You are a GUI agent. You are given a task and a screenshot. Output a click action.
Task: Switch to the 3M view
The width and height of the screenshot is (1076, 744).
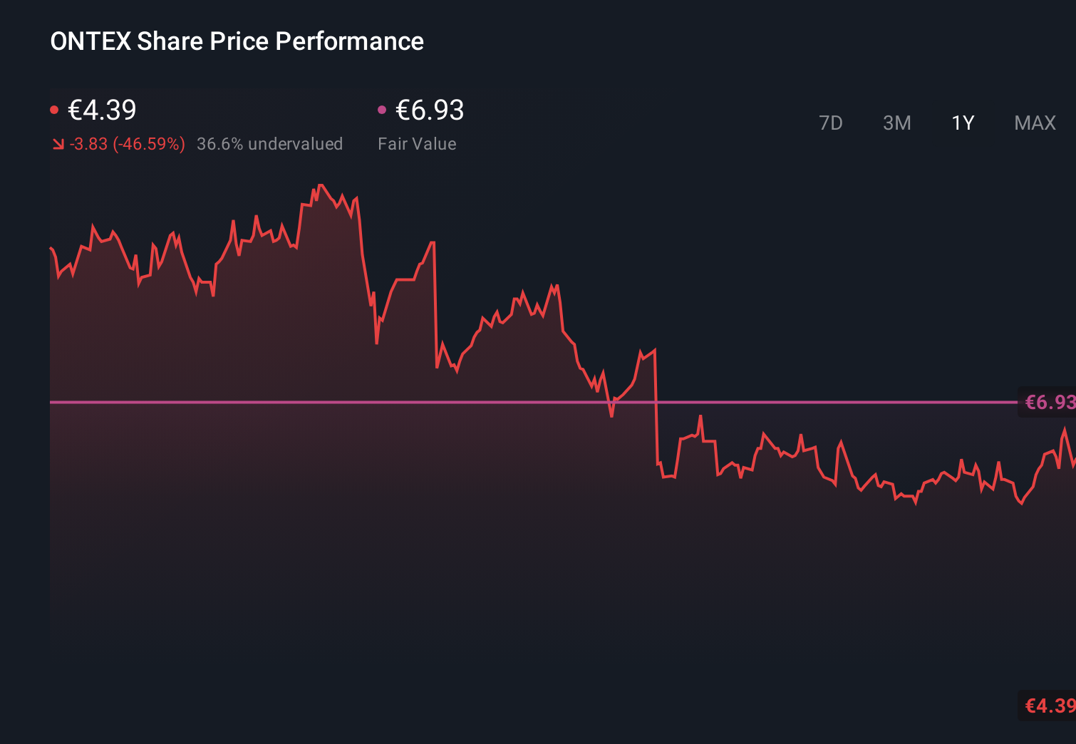896,123
